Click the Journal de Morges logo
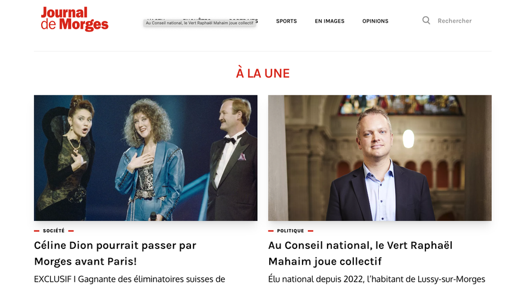Screen dimensions: 521x286 75,19
